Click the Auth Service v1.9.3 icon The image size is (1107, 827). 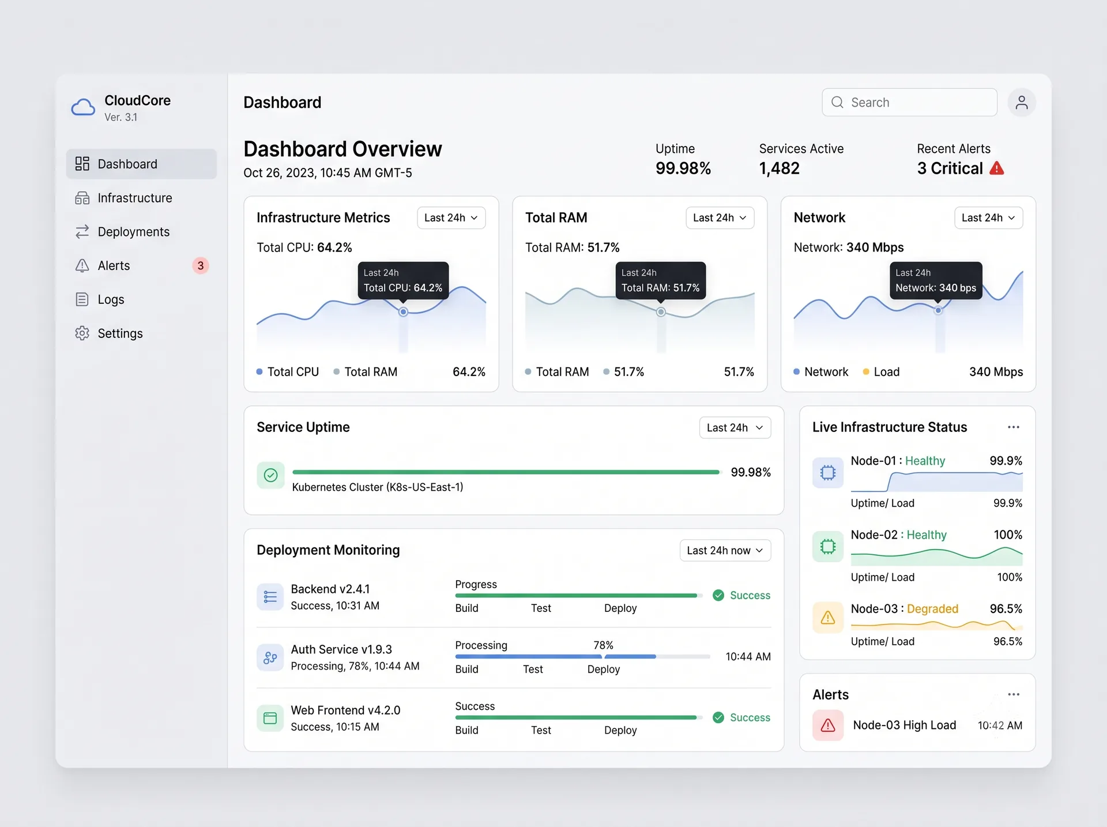(x=270, y=657)
